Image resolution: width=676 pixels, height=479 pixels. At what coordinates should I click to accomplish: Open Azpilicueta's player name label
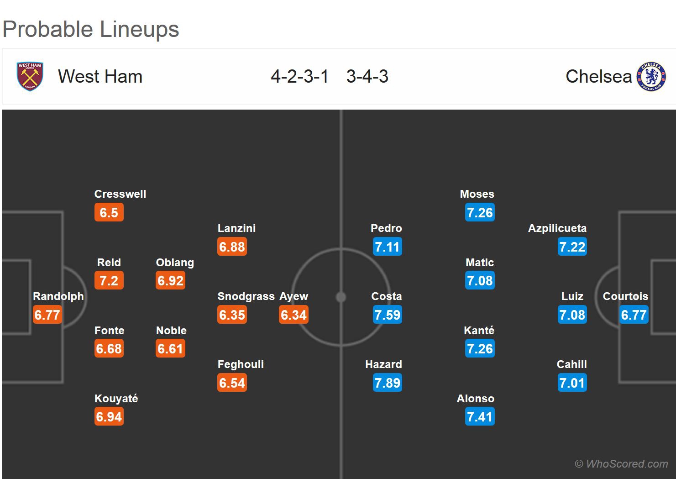pyautogui.click(x=557, y=228)
